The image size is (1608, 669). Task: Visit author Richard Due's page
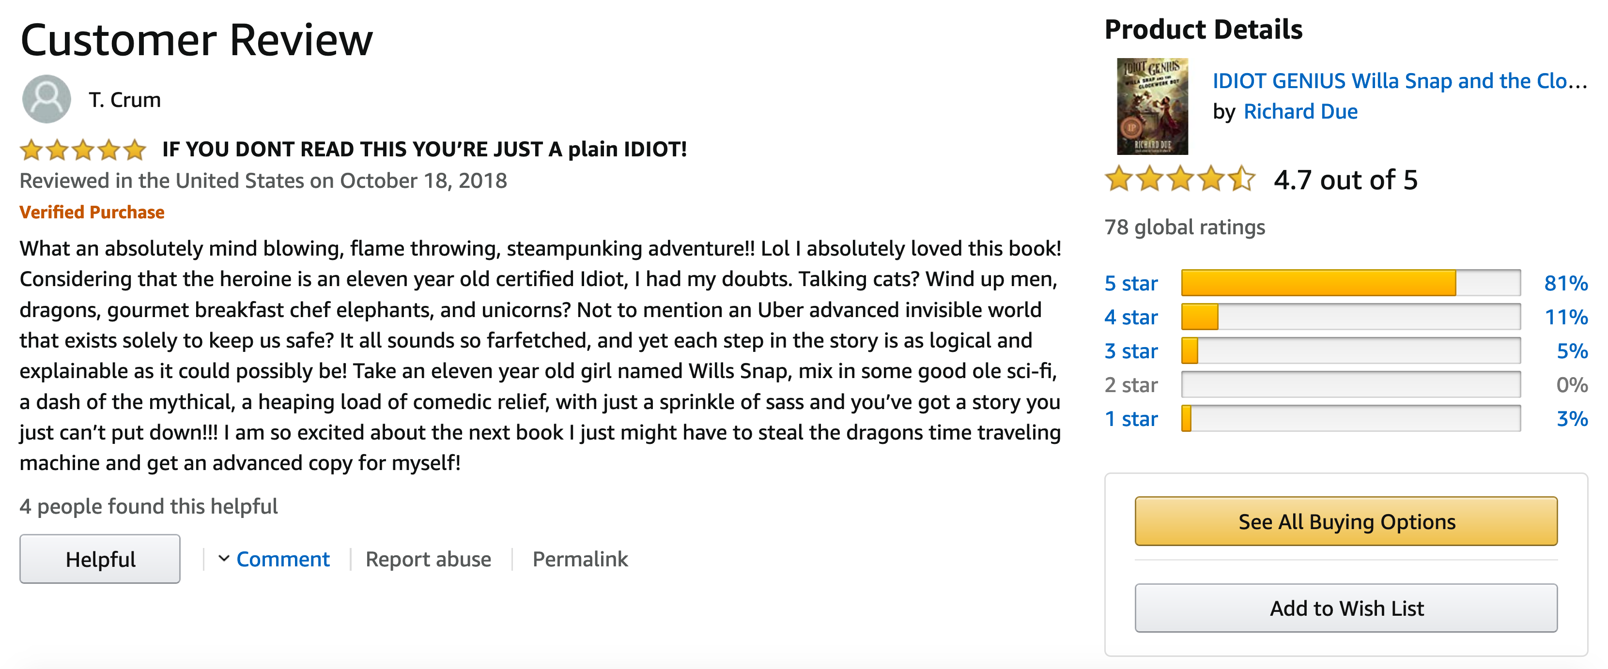pyautogui.click(x=1300, y=112)
